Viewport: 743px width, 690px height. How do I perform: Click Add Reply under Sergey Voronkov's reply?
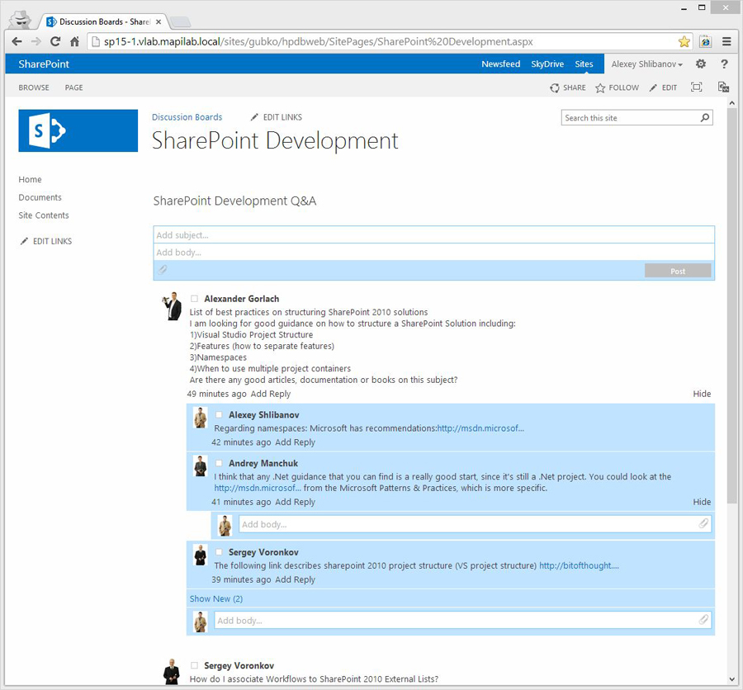[296, 579]
